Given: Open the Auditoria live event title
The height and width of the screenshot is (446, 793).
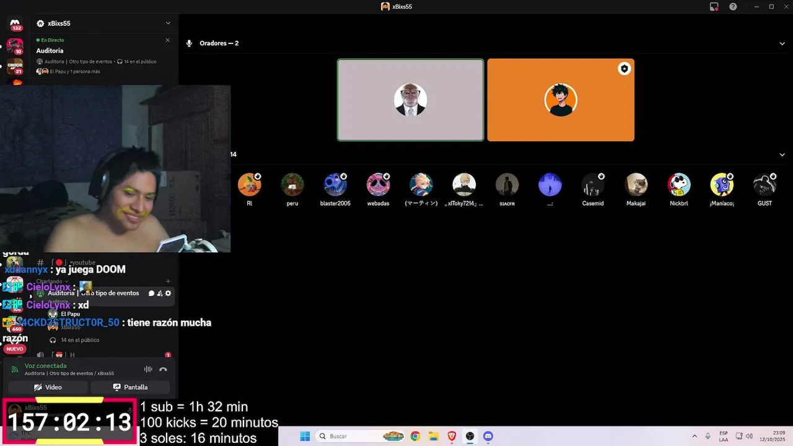Looking at the screenshot, I should tap(50, 51).
